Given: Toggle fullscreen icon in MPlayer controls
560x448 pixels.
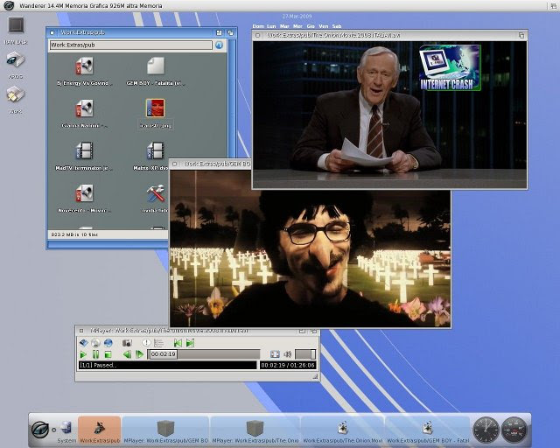Looking at the screenshot, I should [275, 354].
